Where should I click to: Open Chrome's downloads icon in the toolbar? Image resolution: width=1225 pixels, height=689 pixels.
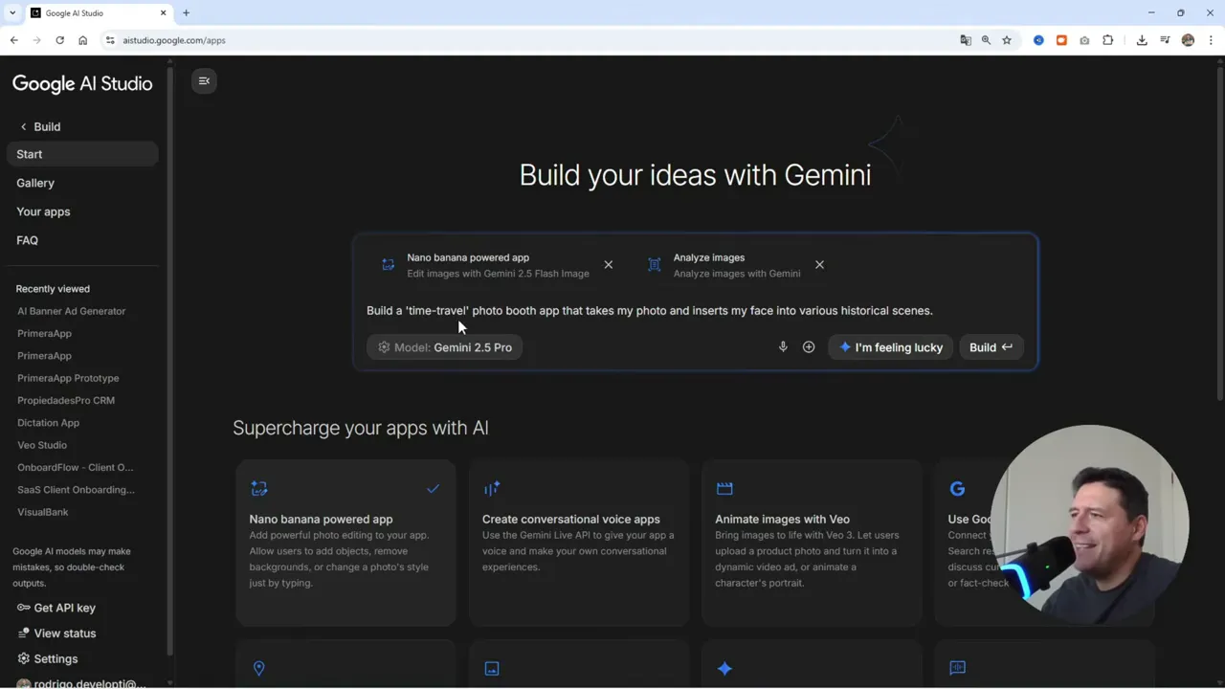pyautogui.click(x=1143, y=40)
